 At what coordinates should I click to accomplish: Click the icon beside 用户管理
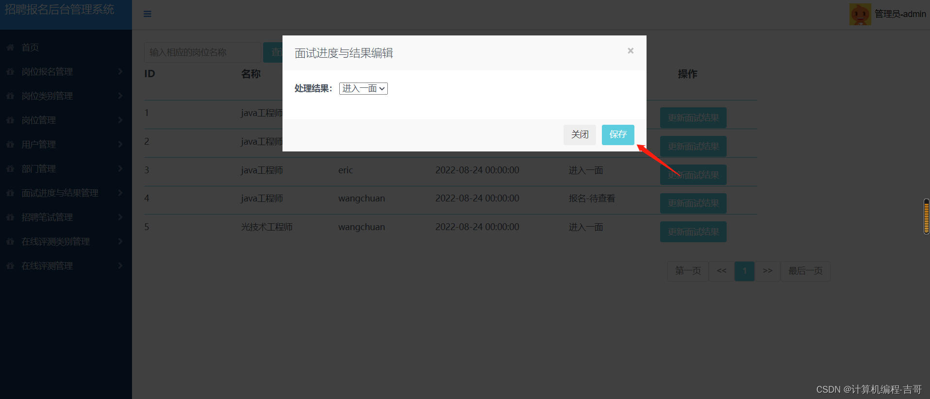(x=10, y=144)
